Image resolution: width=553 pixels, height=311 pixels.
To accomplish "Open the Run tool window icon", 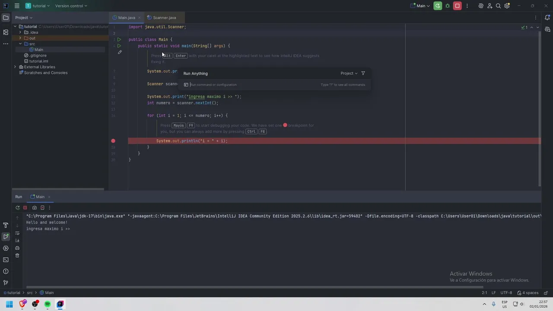I will tap(6, 237).
